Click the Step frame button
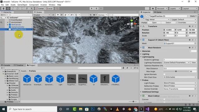199x112 pixels. pos(101,8)
